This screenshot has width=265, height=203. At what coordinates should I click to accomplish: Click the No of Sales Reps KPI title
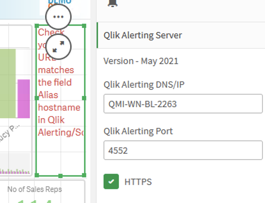[35, 189]
